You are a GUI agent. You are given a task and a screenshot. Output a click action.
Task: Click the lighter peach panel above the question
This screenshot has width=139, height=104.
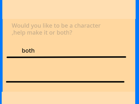(x=69, y=10)
